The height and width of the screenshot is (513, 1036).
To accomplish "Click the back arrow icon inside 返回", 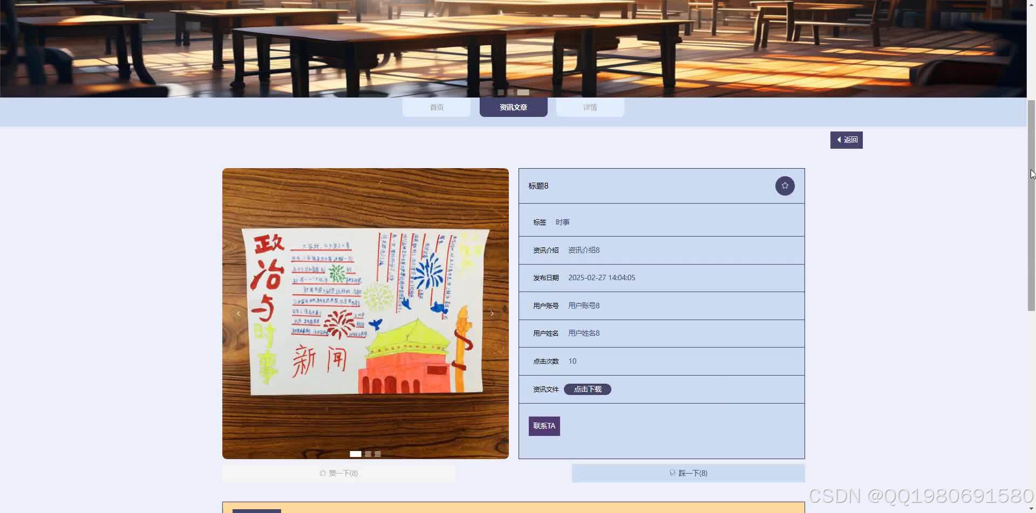I will pos(840,140).
